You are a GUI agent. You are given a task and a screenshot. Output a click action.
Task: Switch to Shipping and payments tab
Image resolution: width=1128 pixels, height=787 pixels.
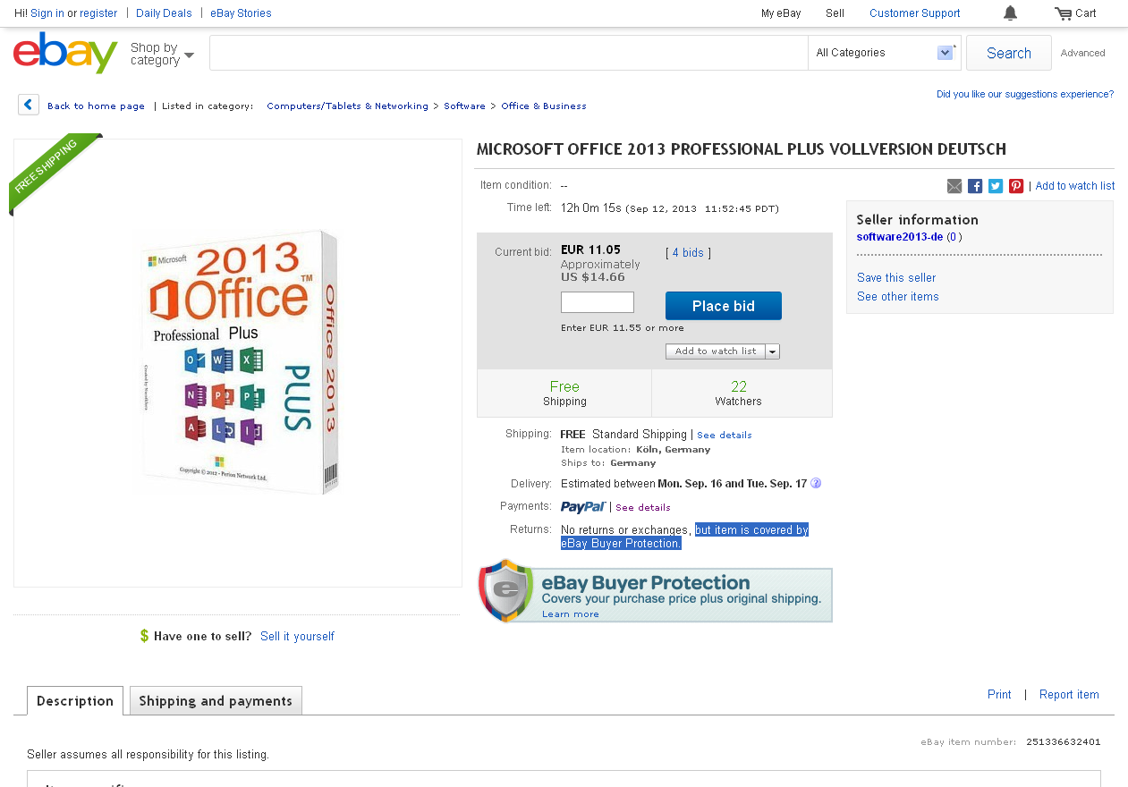(x=216, y=701)
